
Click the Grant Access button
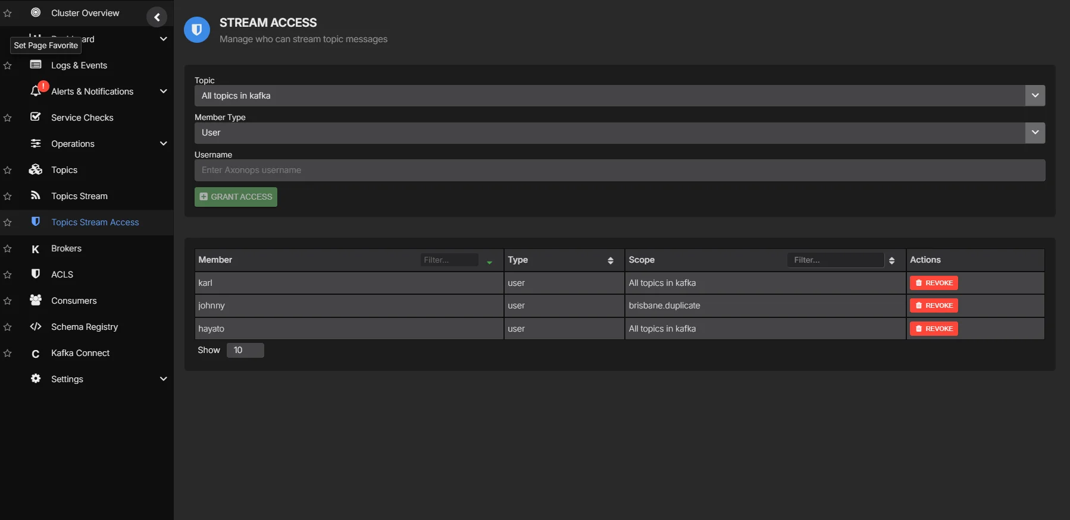point(236,197)
